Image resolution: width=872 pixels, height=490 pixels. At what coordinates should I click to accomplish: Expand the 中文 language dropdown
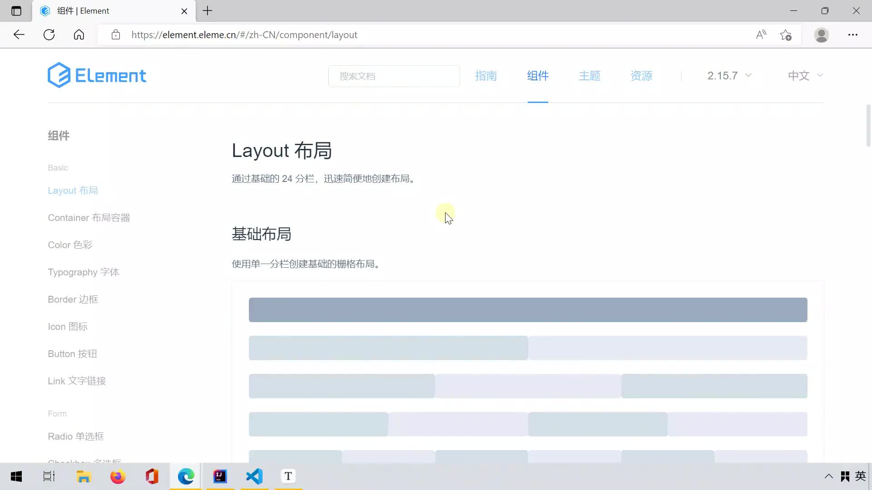pos(806,75)
